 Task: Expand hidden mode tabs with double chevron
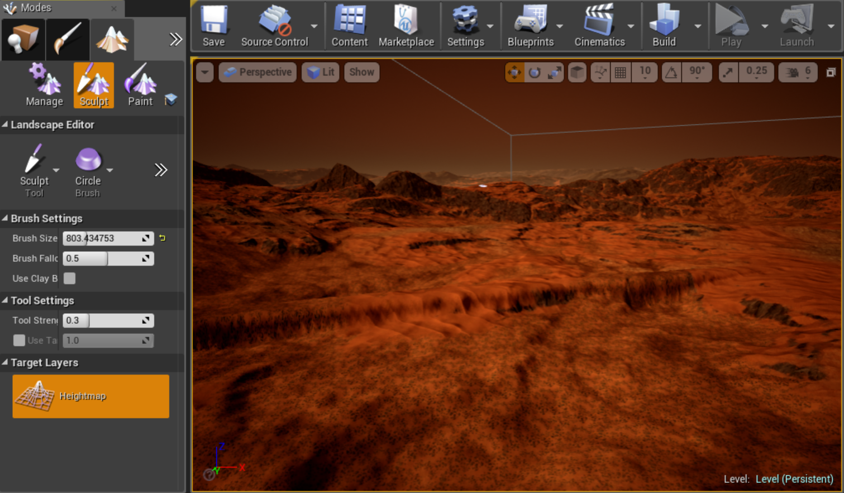coord(176,39)
